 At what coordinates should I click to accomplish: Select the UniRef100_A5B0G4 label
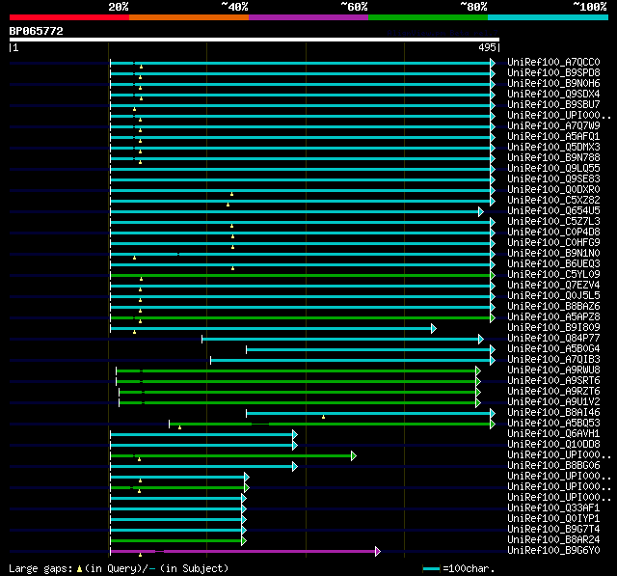pos(553,349)
